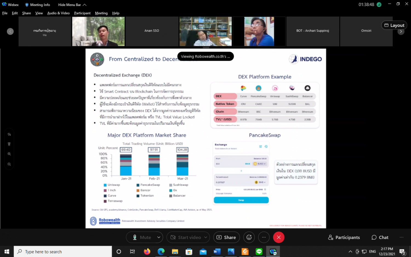Image resolution: width=411 pixels, height=257 pixels.
Task: Click the ENG language indicator
Action: tap(373, 252)
